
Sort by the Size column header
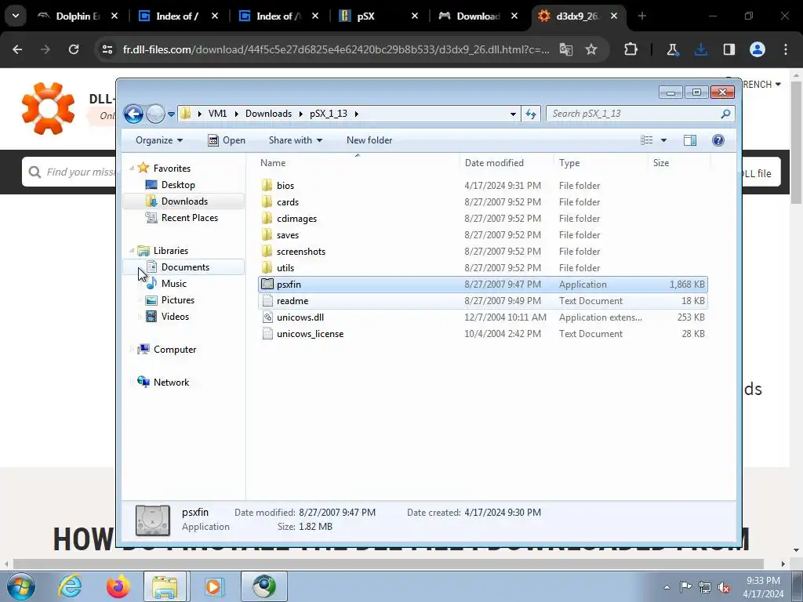coord(679,163)
